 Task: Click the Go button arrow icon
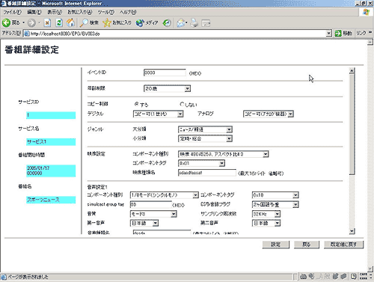tap(338, 33)
